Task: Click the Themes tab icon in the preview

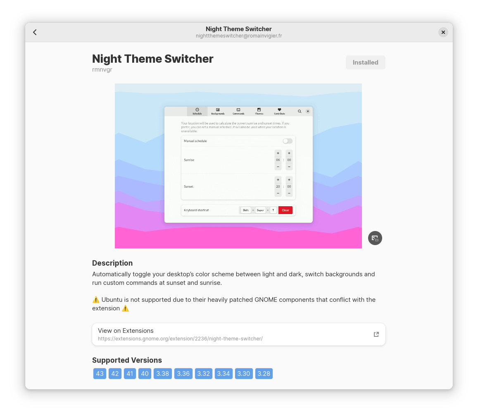Action: [x=259, y=110]
